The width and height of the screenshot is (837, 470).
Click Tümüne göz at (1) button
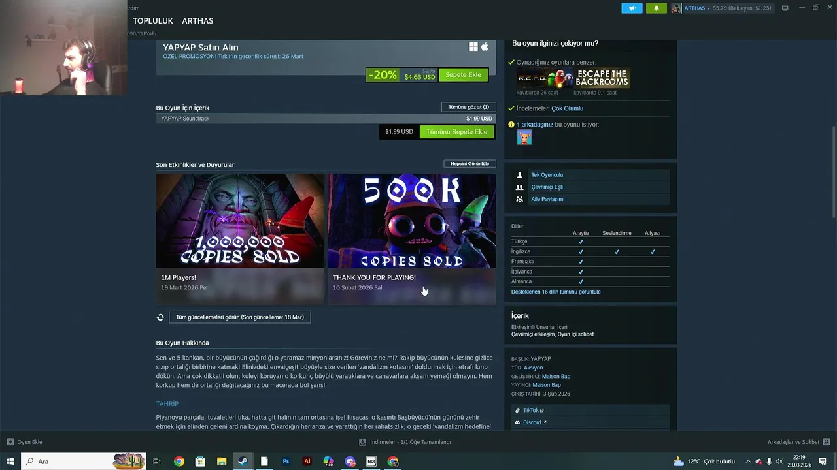(x=469, y=107)
